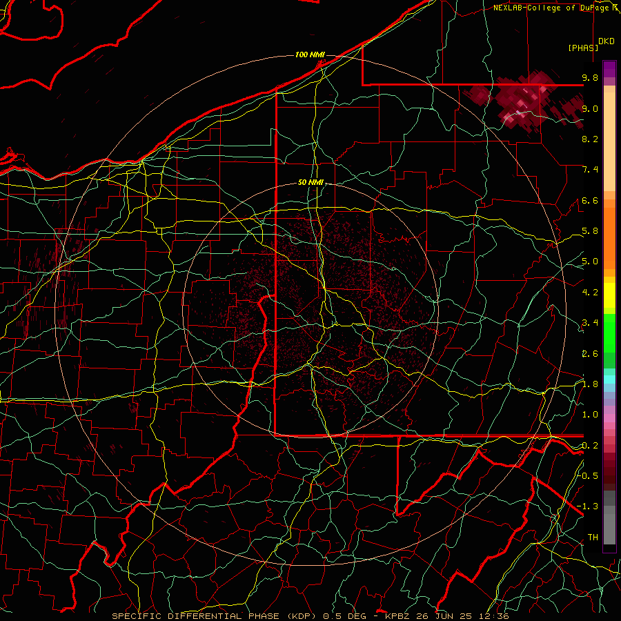Click the -0.5 value on the color scale
The width and height of the screenshot is (621, 621).
[588, 475]
